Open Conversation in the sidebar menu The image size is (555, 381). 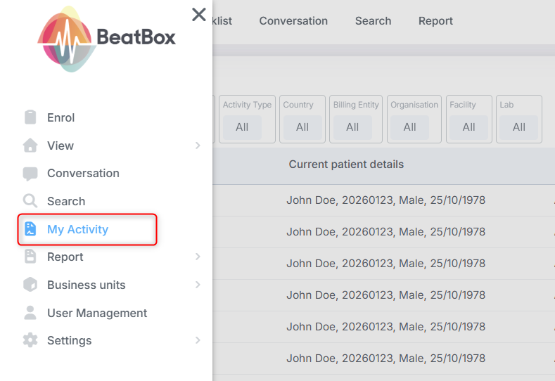pos(83,174)
